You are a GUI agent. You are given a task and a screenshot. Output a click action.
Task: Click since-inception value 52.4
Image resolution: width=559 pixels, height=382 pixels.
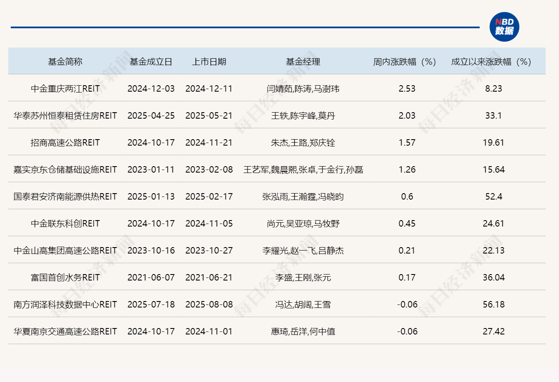click(x=493, y=197)
